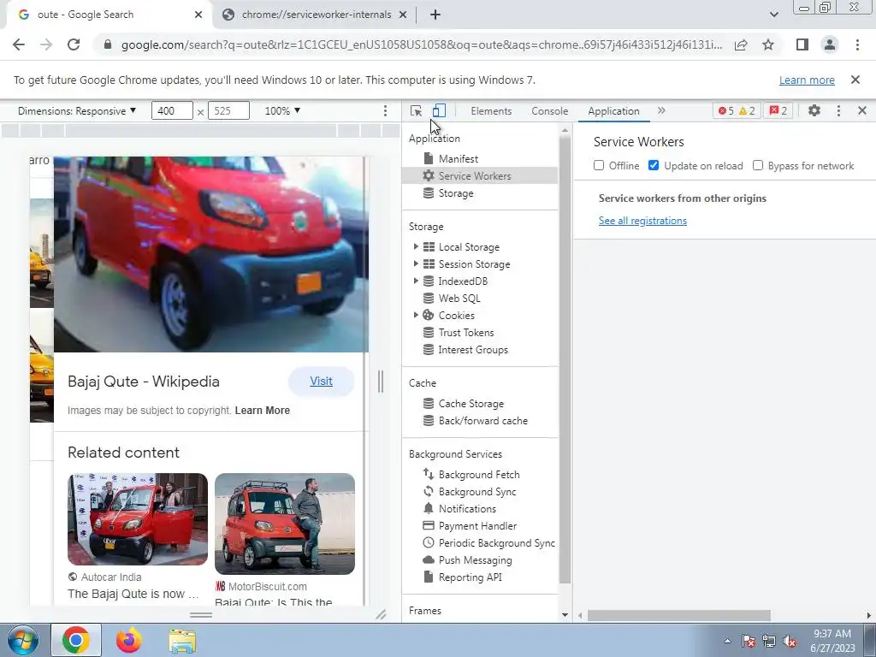
Task: Select Background Fetch in the sidebar
Action: tap(481, 474)
